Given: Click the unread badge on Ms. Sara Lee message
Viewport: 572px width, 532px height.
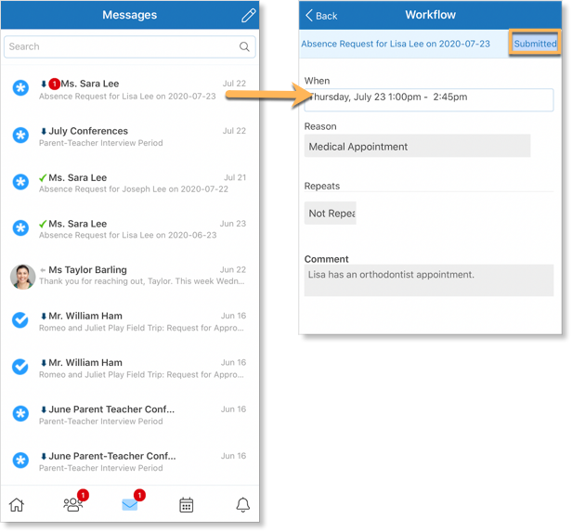Looking at the screenshot, I should click(x=55, y=84).
